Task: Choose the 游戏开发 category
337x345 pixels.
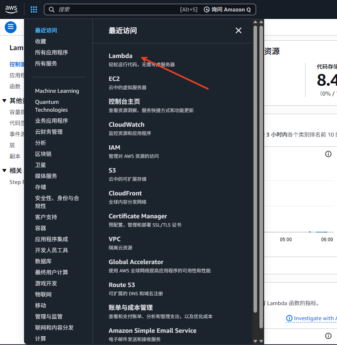Action: coord(46,283)
